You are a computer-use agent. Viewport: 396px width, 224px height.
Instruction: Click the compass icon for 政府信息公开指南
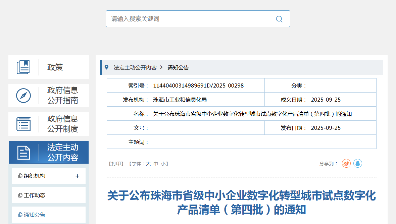click(23, 96)
